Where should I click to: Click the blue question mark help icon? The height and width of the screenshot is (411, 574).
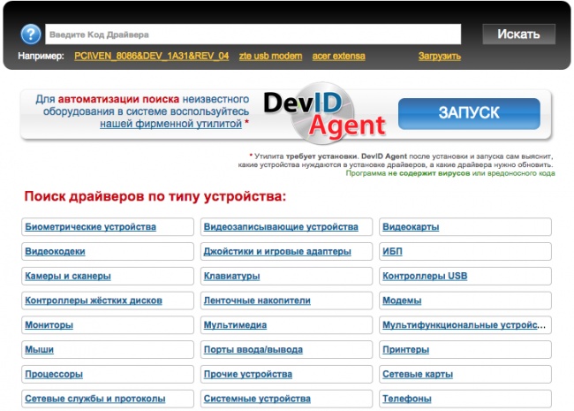point(31,34)
